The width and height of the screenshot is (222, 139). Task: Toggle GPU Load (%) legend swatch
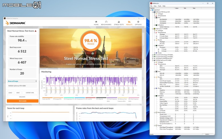pos(91,98)
